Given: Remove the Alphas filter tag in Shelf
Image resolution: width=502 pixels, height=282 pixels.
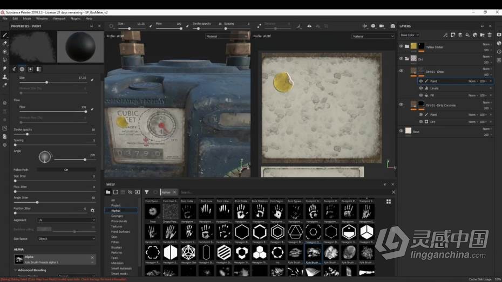Looking at the screenshot, I should tap(174, 192).
